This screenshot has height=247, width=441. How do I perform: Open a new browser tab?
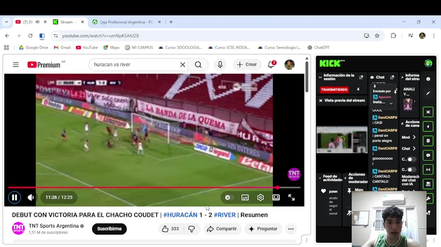pyautogui.click(x=171, y=22)
